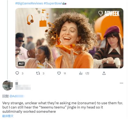This screenshot has width=129, height=119.
Task: Open the @Ad mention link
Action: [17, 96]
